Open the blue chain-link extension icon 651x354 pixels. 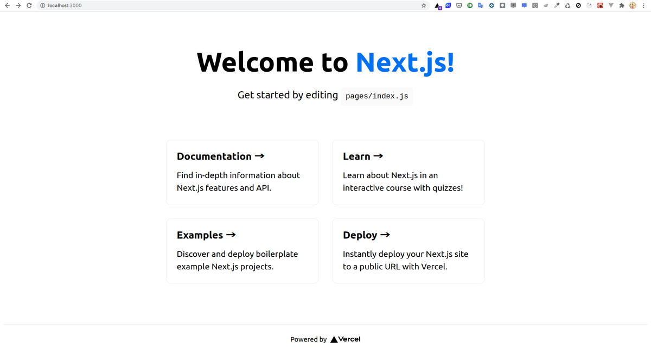coord(448,5)
